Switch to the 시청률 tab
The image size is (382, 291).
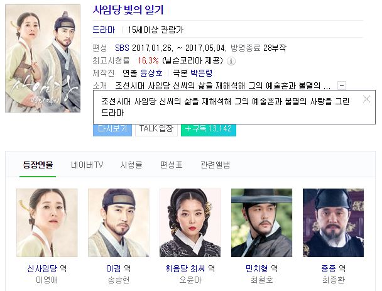(131, 165)
